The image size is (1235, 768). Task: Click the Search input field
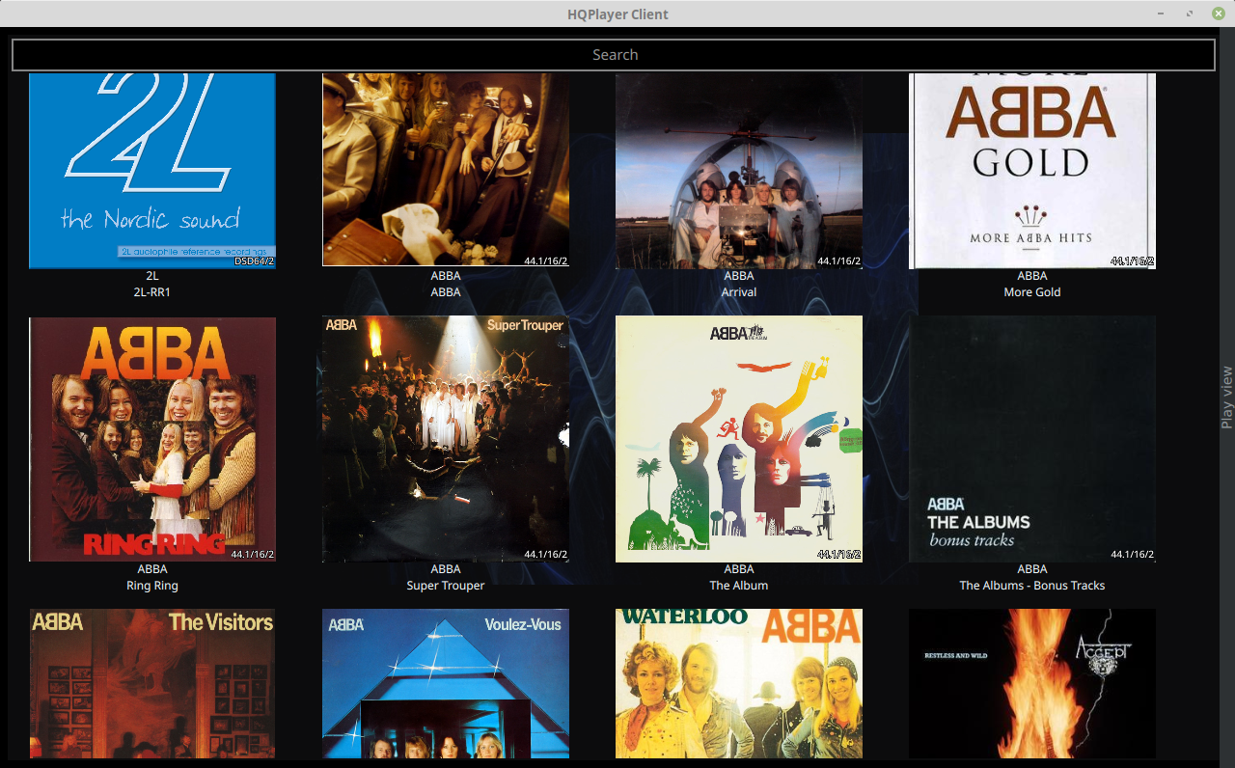pyautogui.click(x=614, y=55)
